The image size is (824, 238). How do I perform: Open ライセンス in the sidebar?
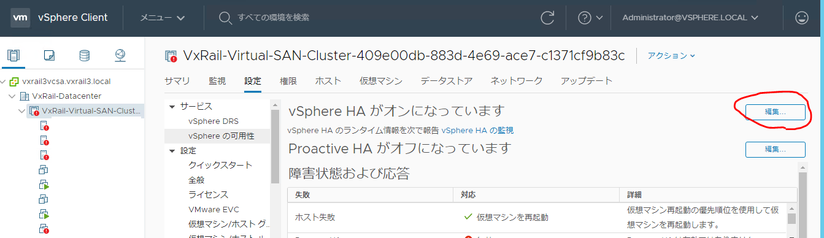pos(209,195)
